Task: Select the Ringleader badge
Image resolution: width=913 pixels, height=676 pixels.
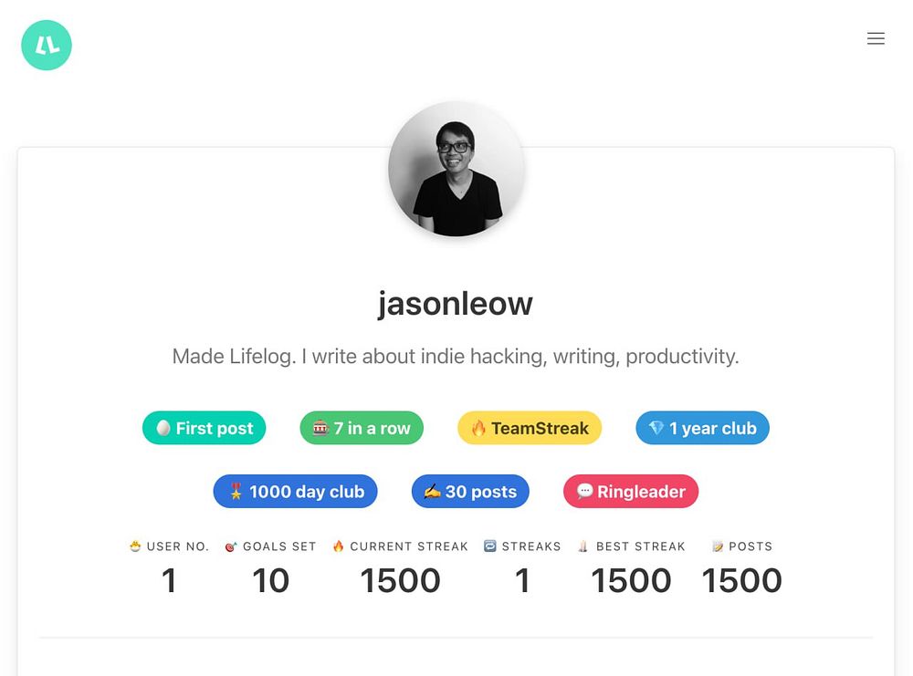Action: [631, 492]
